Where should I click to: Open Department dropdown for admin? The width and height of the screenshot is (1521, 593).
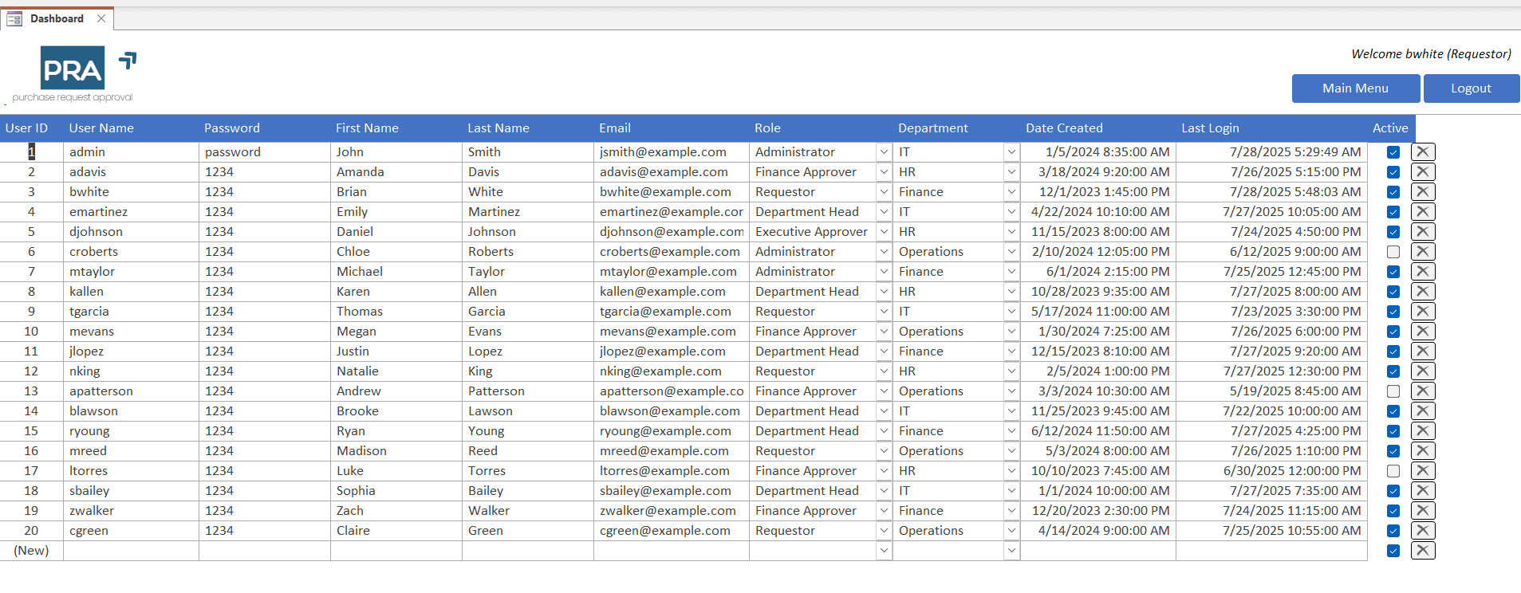[x=1011, y=151]
